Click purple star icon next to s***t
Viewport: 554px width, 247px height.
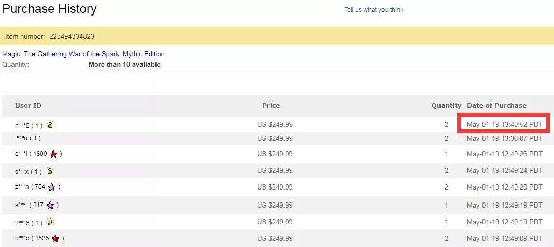50,206
